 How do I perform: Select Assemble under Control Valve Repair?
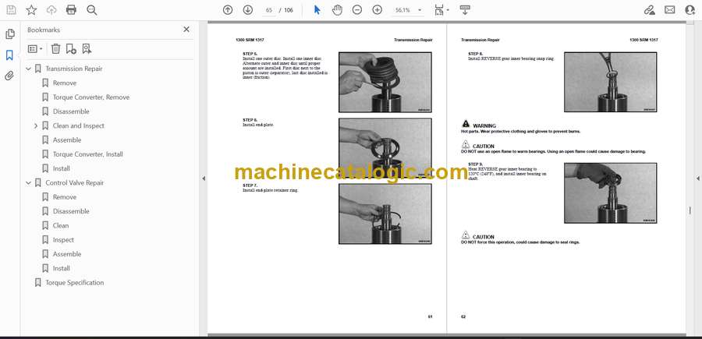coord(67,254)
